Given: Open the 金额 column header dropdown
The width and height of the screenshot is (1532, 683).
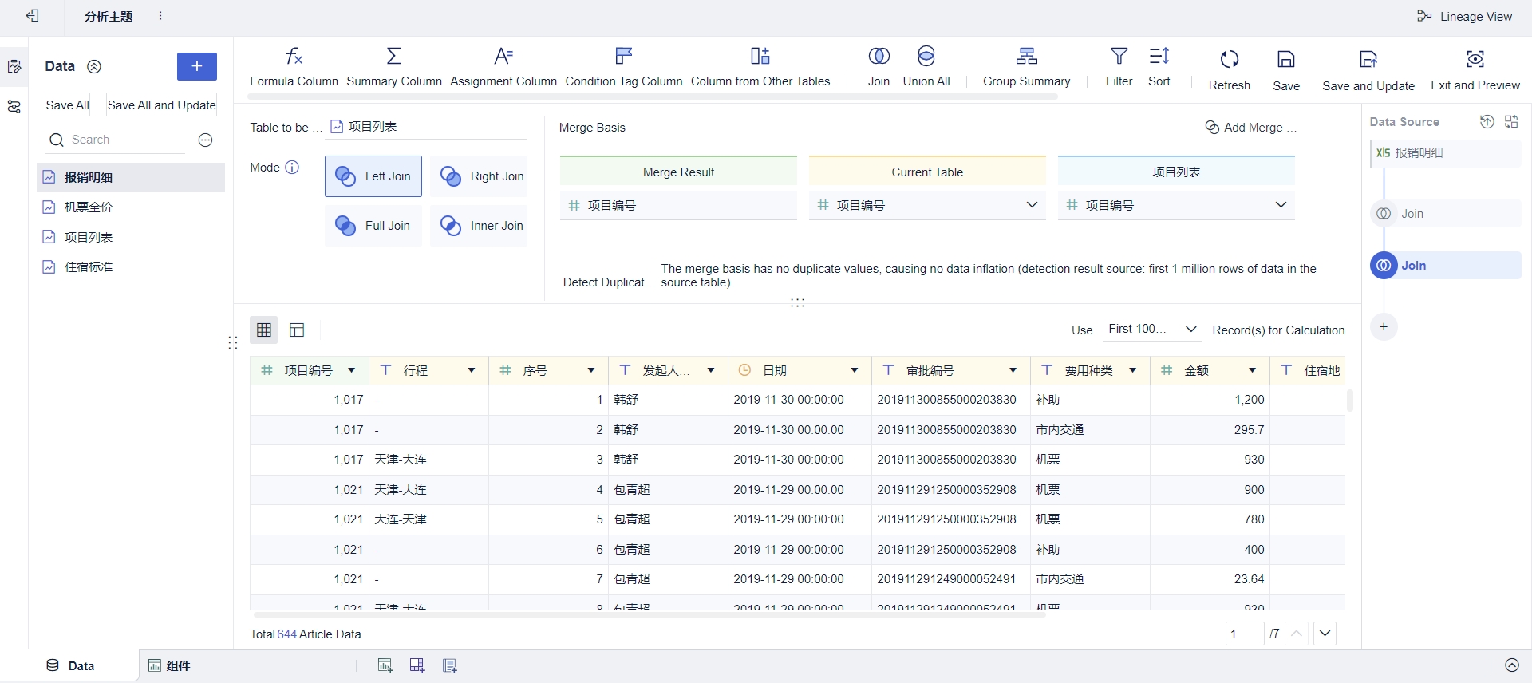Looking at the screenshot, I should pyautogui.click(x=1252, y=370).
